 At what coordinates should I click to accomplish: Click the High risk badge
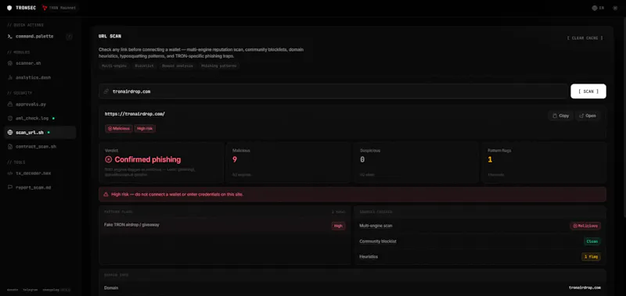tap(145, 129)
